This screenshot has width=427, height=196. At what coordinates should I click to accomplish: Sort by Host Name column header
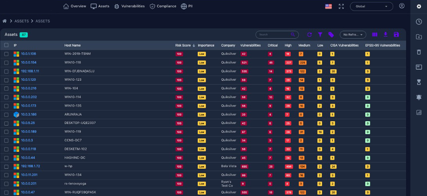coord(72,45)
